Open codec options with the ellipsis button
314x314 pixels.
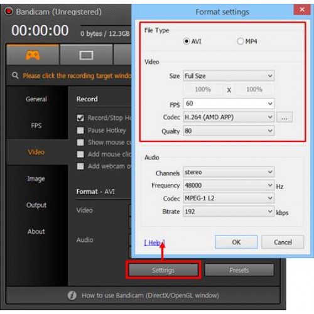coord(284,117)
